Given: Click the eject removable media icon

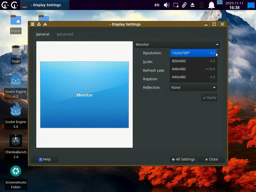Looking at the screenshot, I should click(x=192, y=5).
